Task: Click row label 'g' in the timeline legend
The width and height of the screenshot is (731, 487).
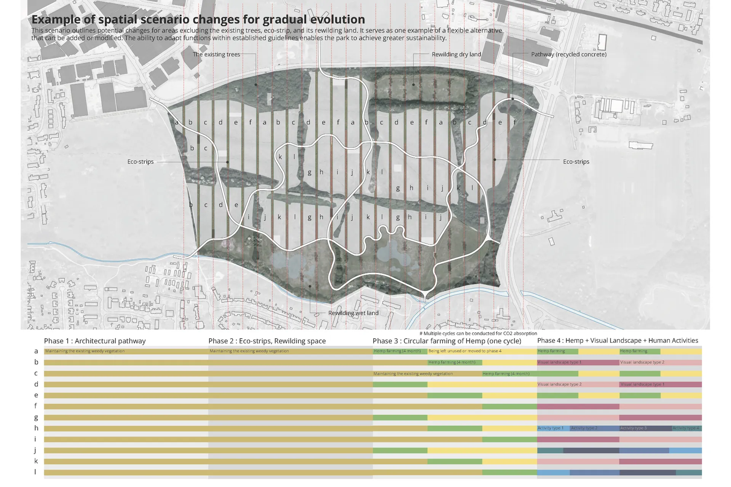Action: 36,417
